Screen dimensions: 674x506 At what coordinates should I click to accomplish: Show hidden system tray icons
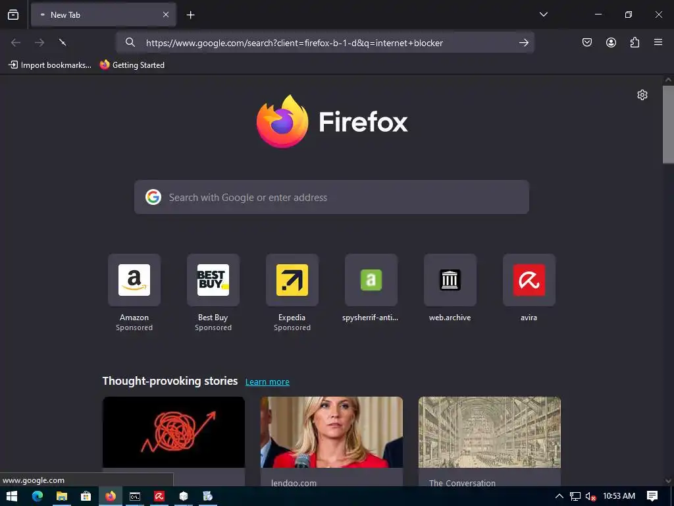(x=559, y=496)
